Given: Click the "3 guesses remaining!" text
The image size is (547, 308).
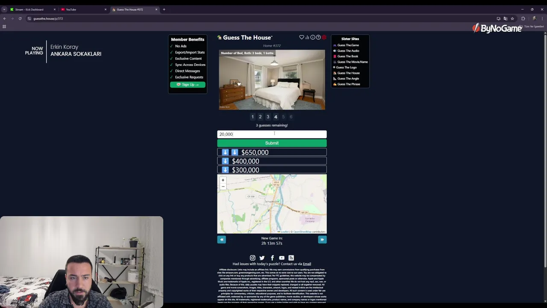Looking at the screenshot, I should coord(272,125).
